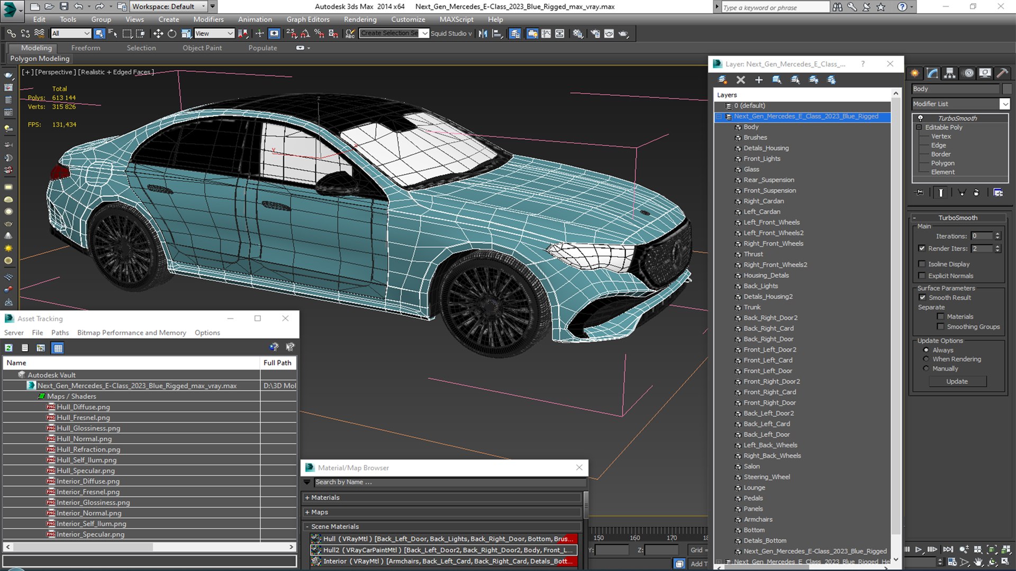The width and height of the screenshot is (1016, 571).
Task: Select the Select and Link tool
Action: pyautogui.click(x=11, y=33)
